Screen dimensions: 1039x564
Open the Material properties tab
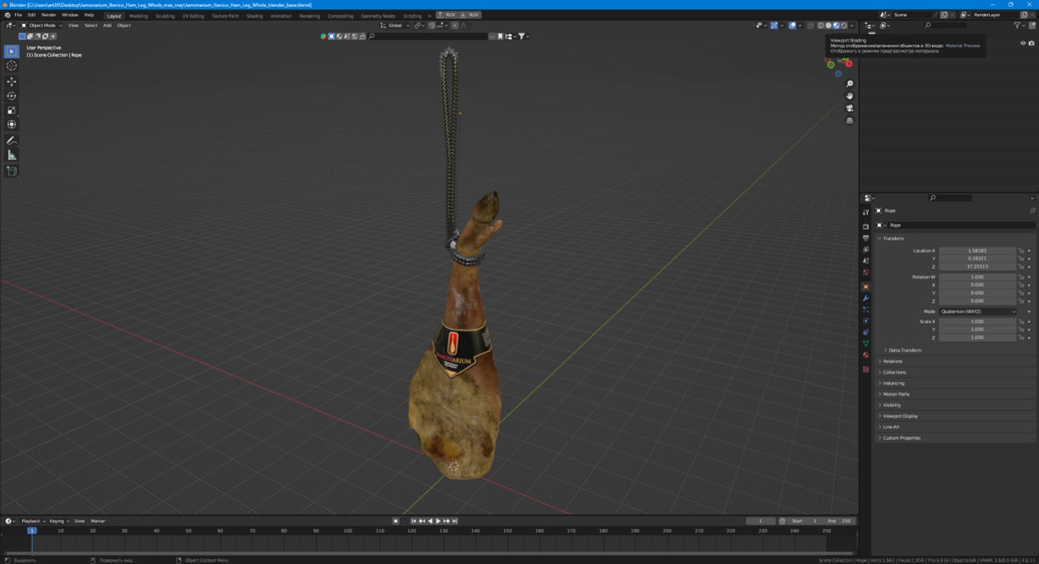point(866,355)
